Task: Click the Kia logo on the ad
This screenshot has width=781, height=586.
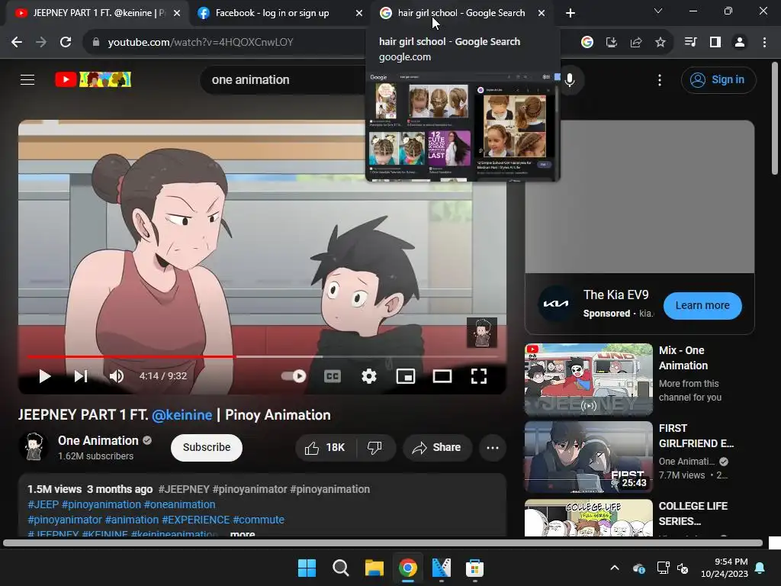Action: pyautogui.click(x=555, y=304)
